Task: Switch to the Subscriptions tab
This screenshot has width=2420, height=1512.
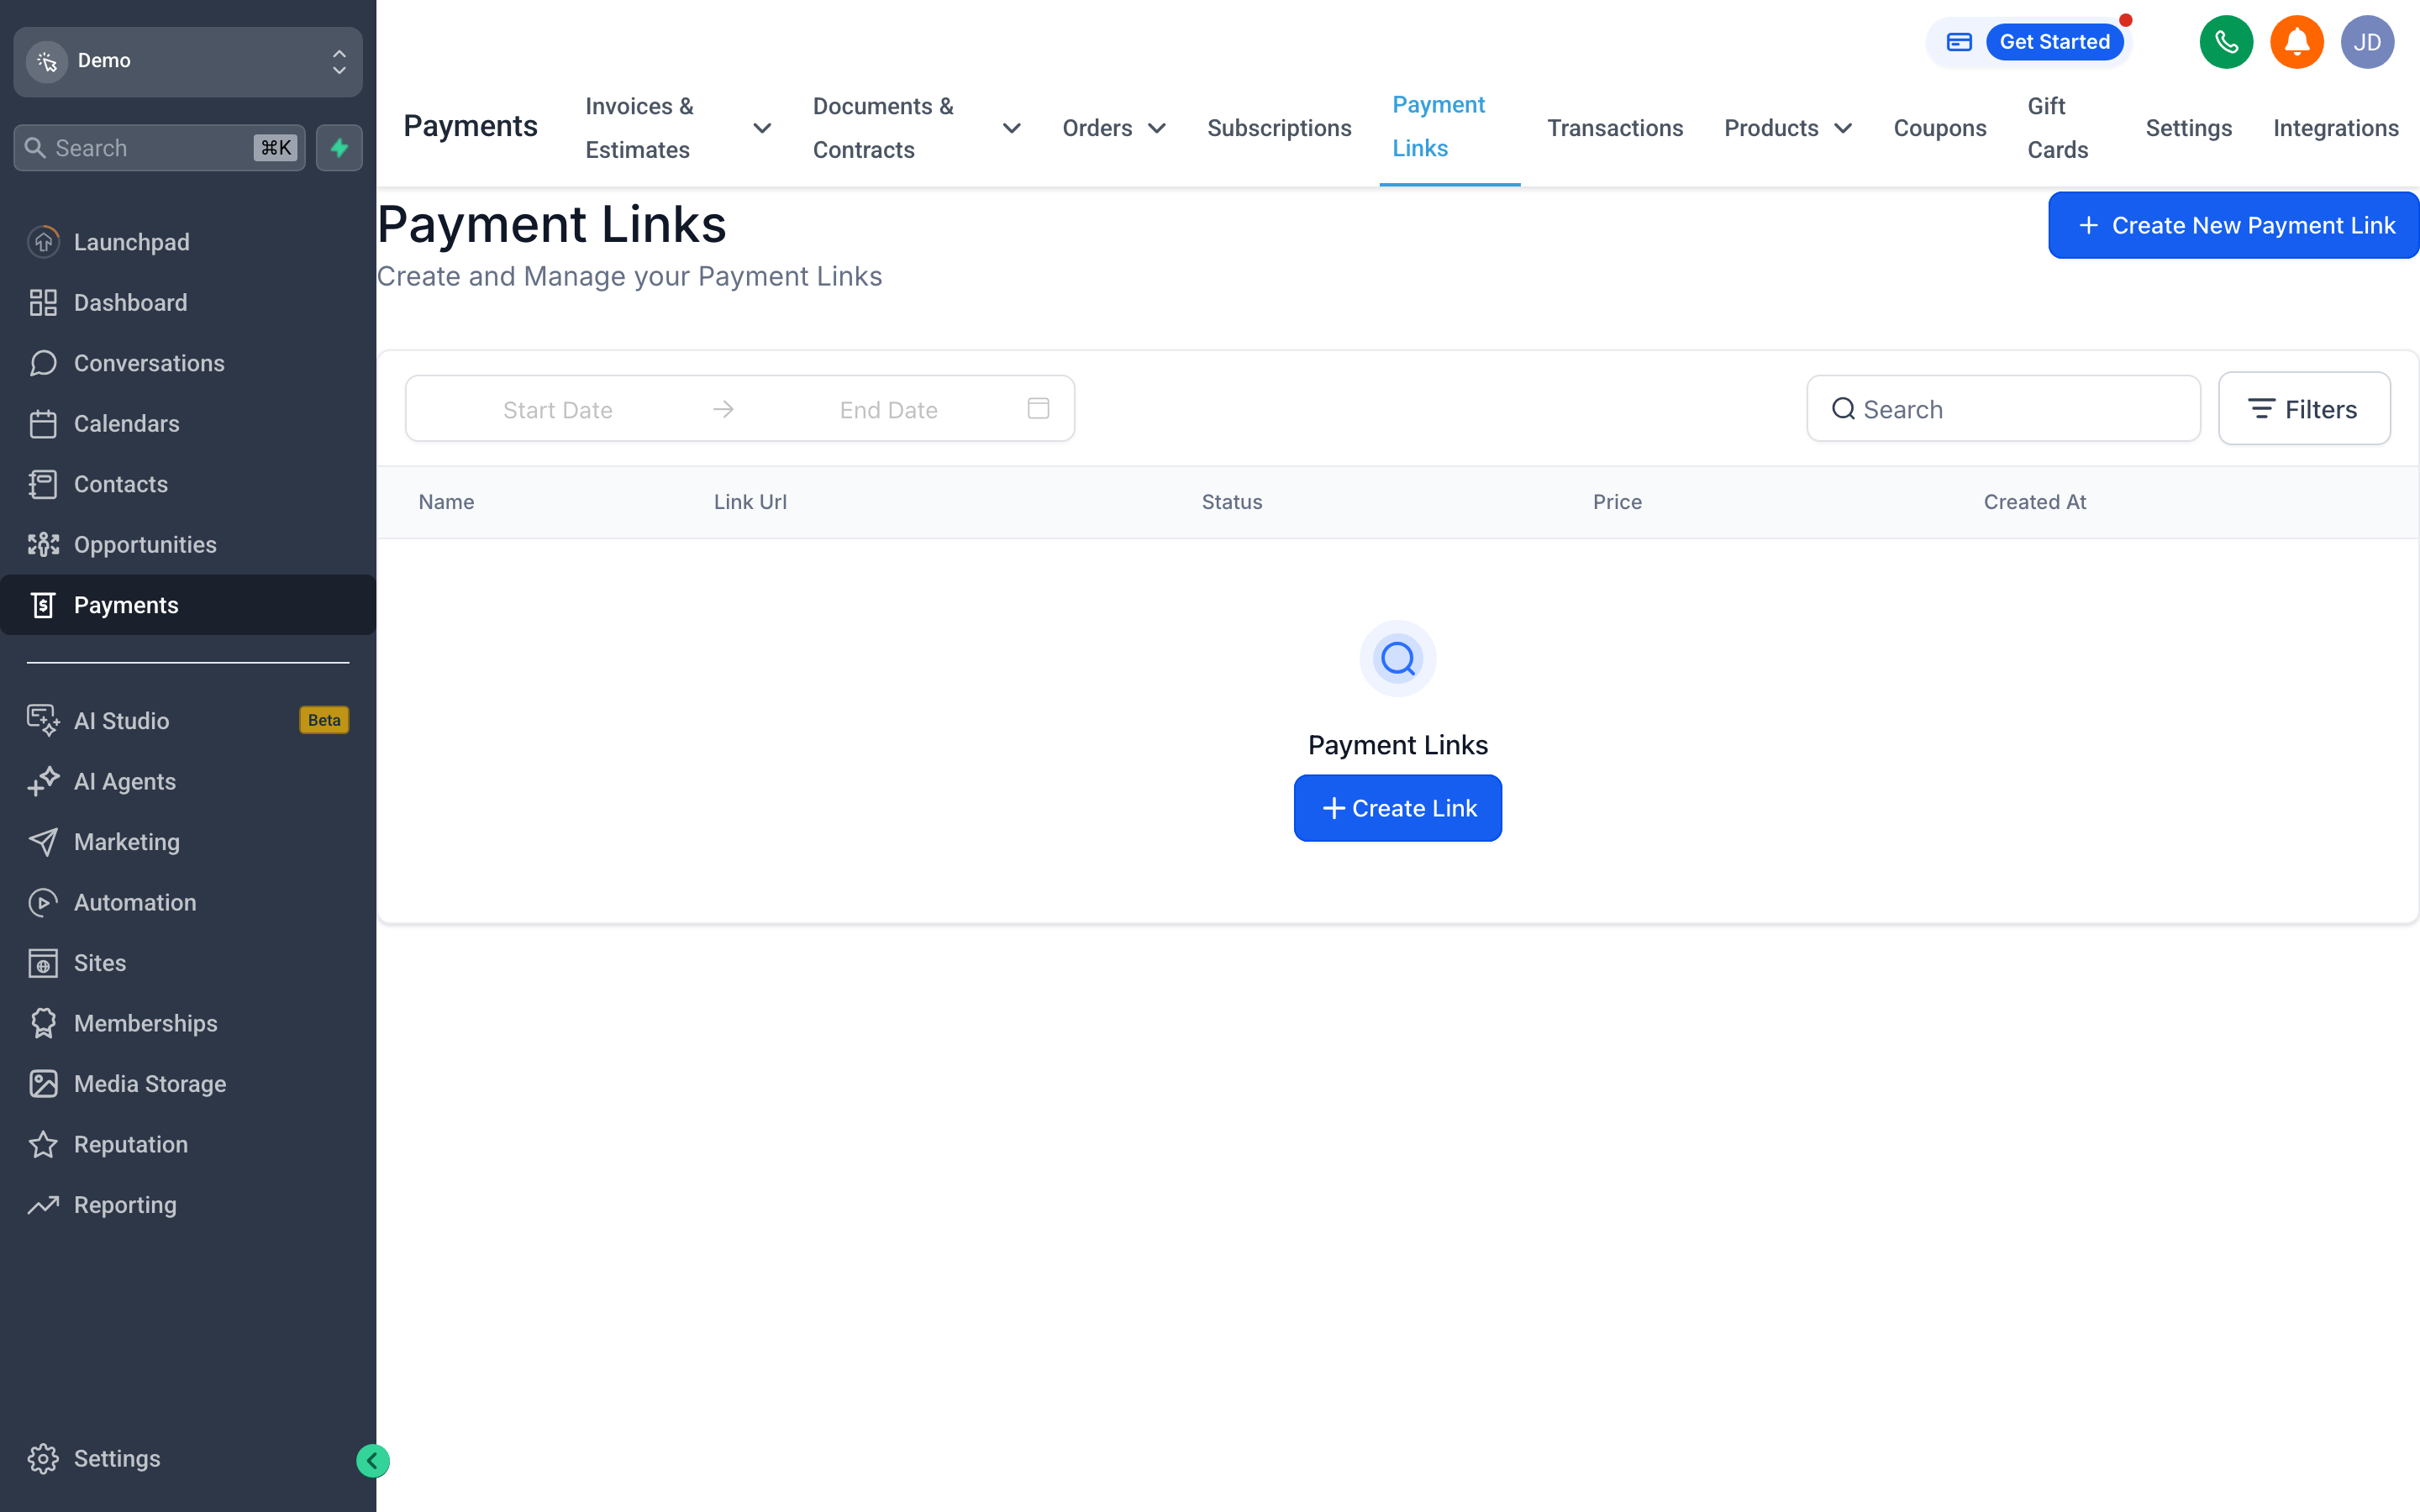Action: point(1279,128)
